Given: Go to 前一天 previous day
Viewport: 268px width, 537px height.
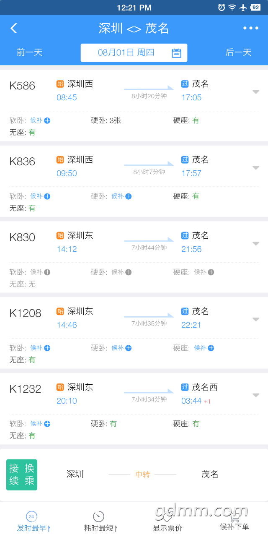Looking at the screenshot, I should tap(30, 52).
